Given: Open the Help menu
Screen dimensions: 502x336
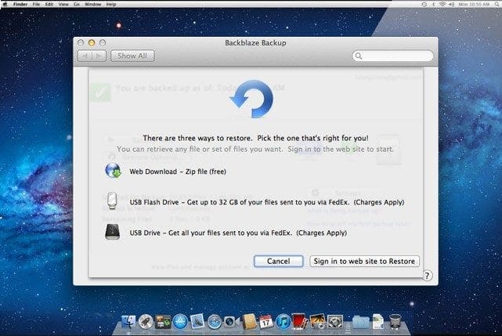Looking at the screenshot, I should pyautogui.click(x=111, y=4).
